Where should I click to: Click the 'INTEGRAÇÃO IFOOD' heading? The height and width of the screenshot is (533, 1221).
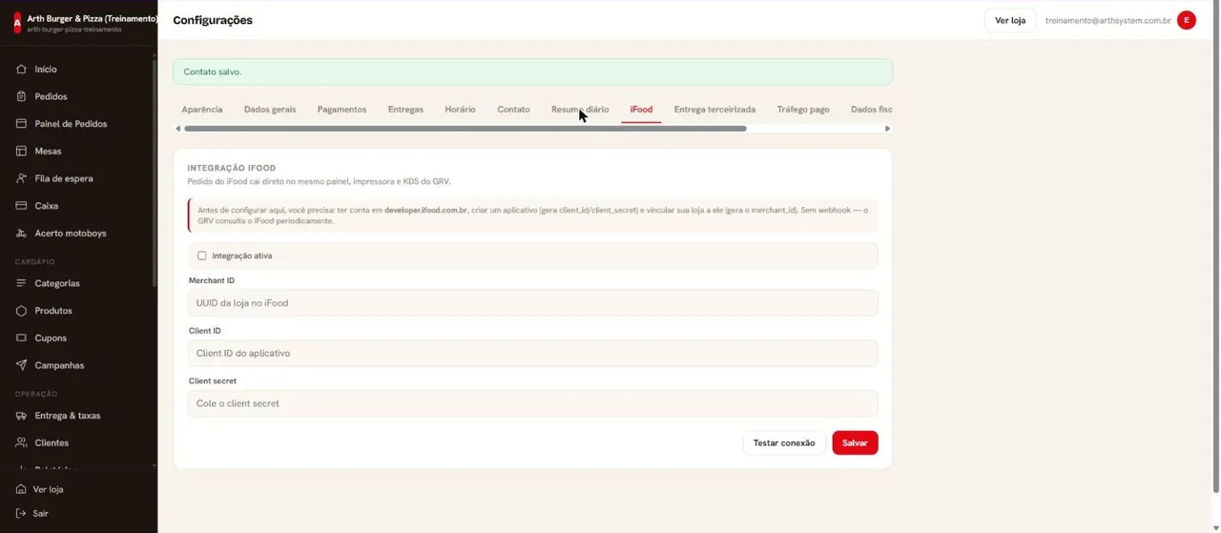(232, 168)
